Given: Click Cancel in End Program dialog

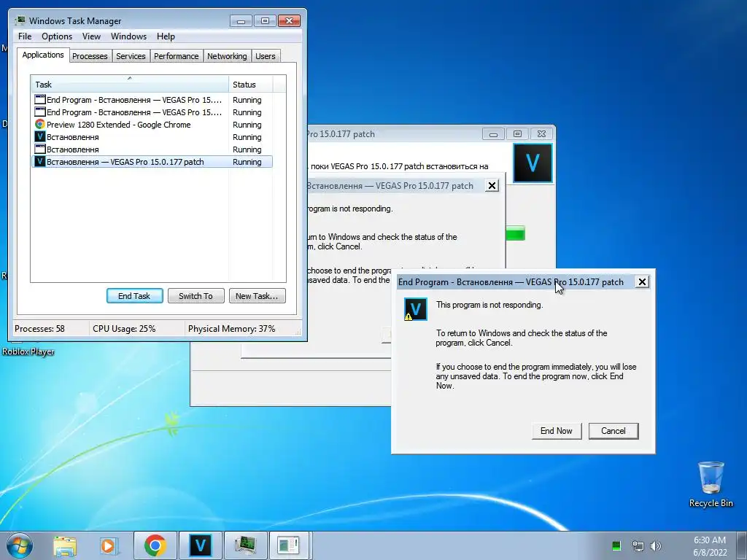Looking at the screenshot, I should (x=613, y=431).
